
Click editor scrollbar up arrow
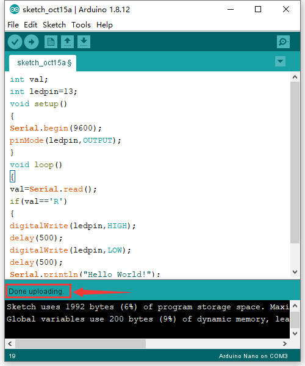(295, 77)
